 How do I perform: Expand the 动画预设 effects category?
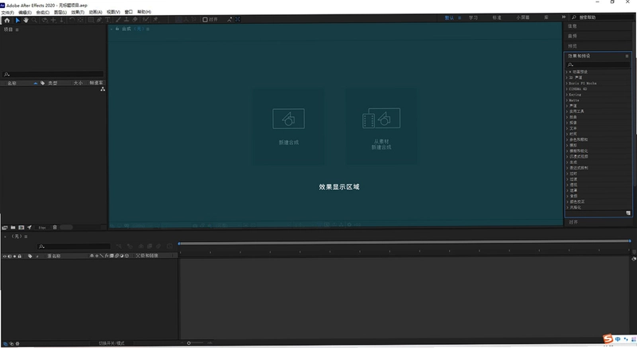(567, 72)
